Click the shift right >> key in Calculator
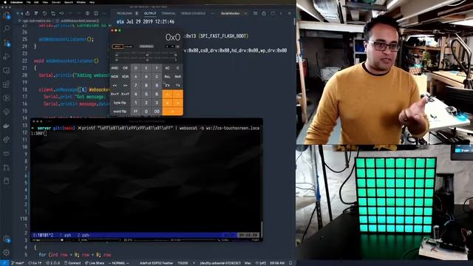The width and height of the screenshot is (473, 266). point(125,86)
